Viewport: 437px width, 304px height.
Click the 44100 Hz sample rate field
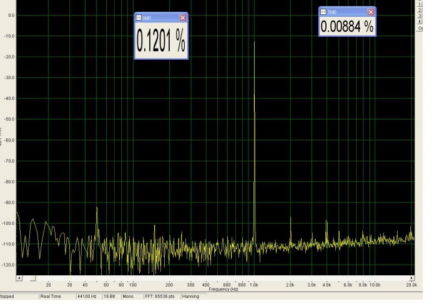(x=89, y=297)
